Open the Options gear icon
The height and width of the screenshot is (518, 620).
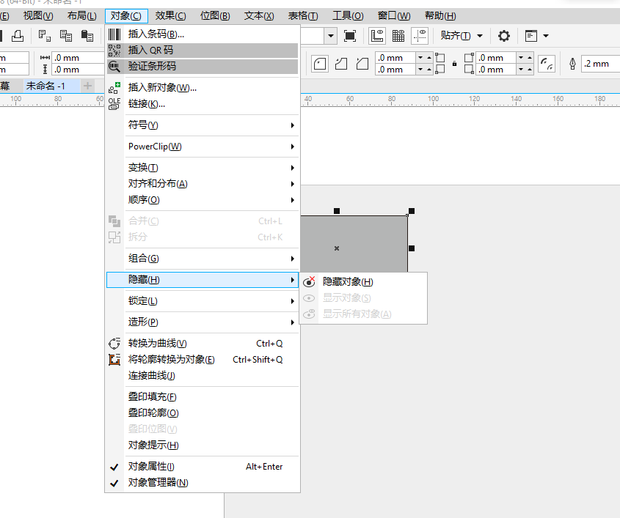[x=503, y=36]
